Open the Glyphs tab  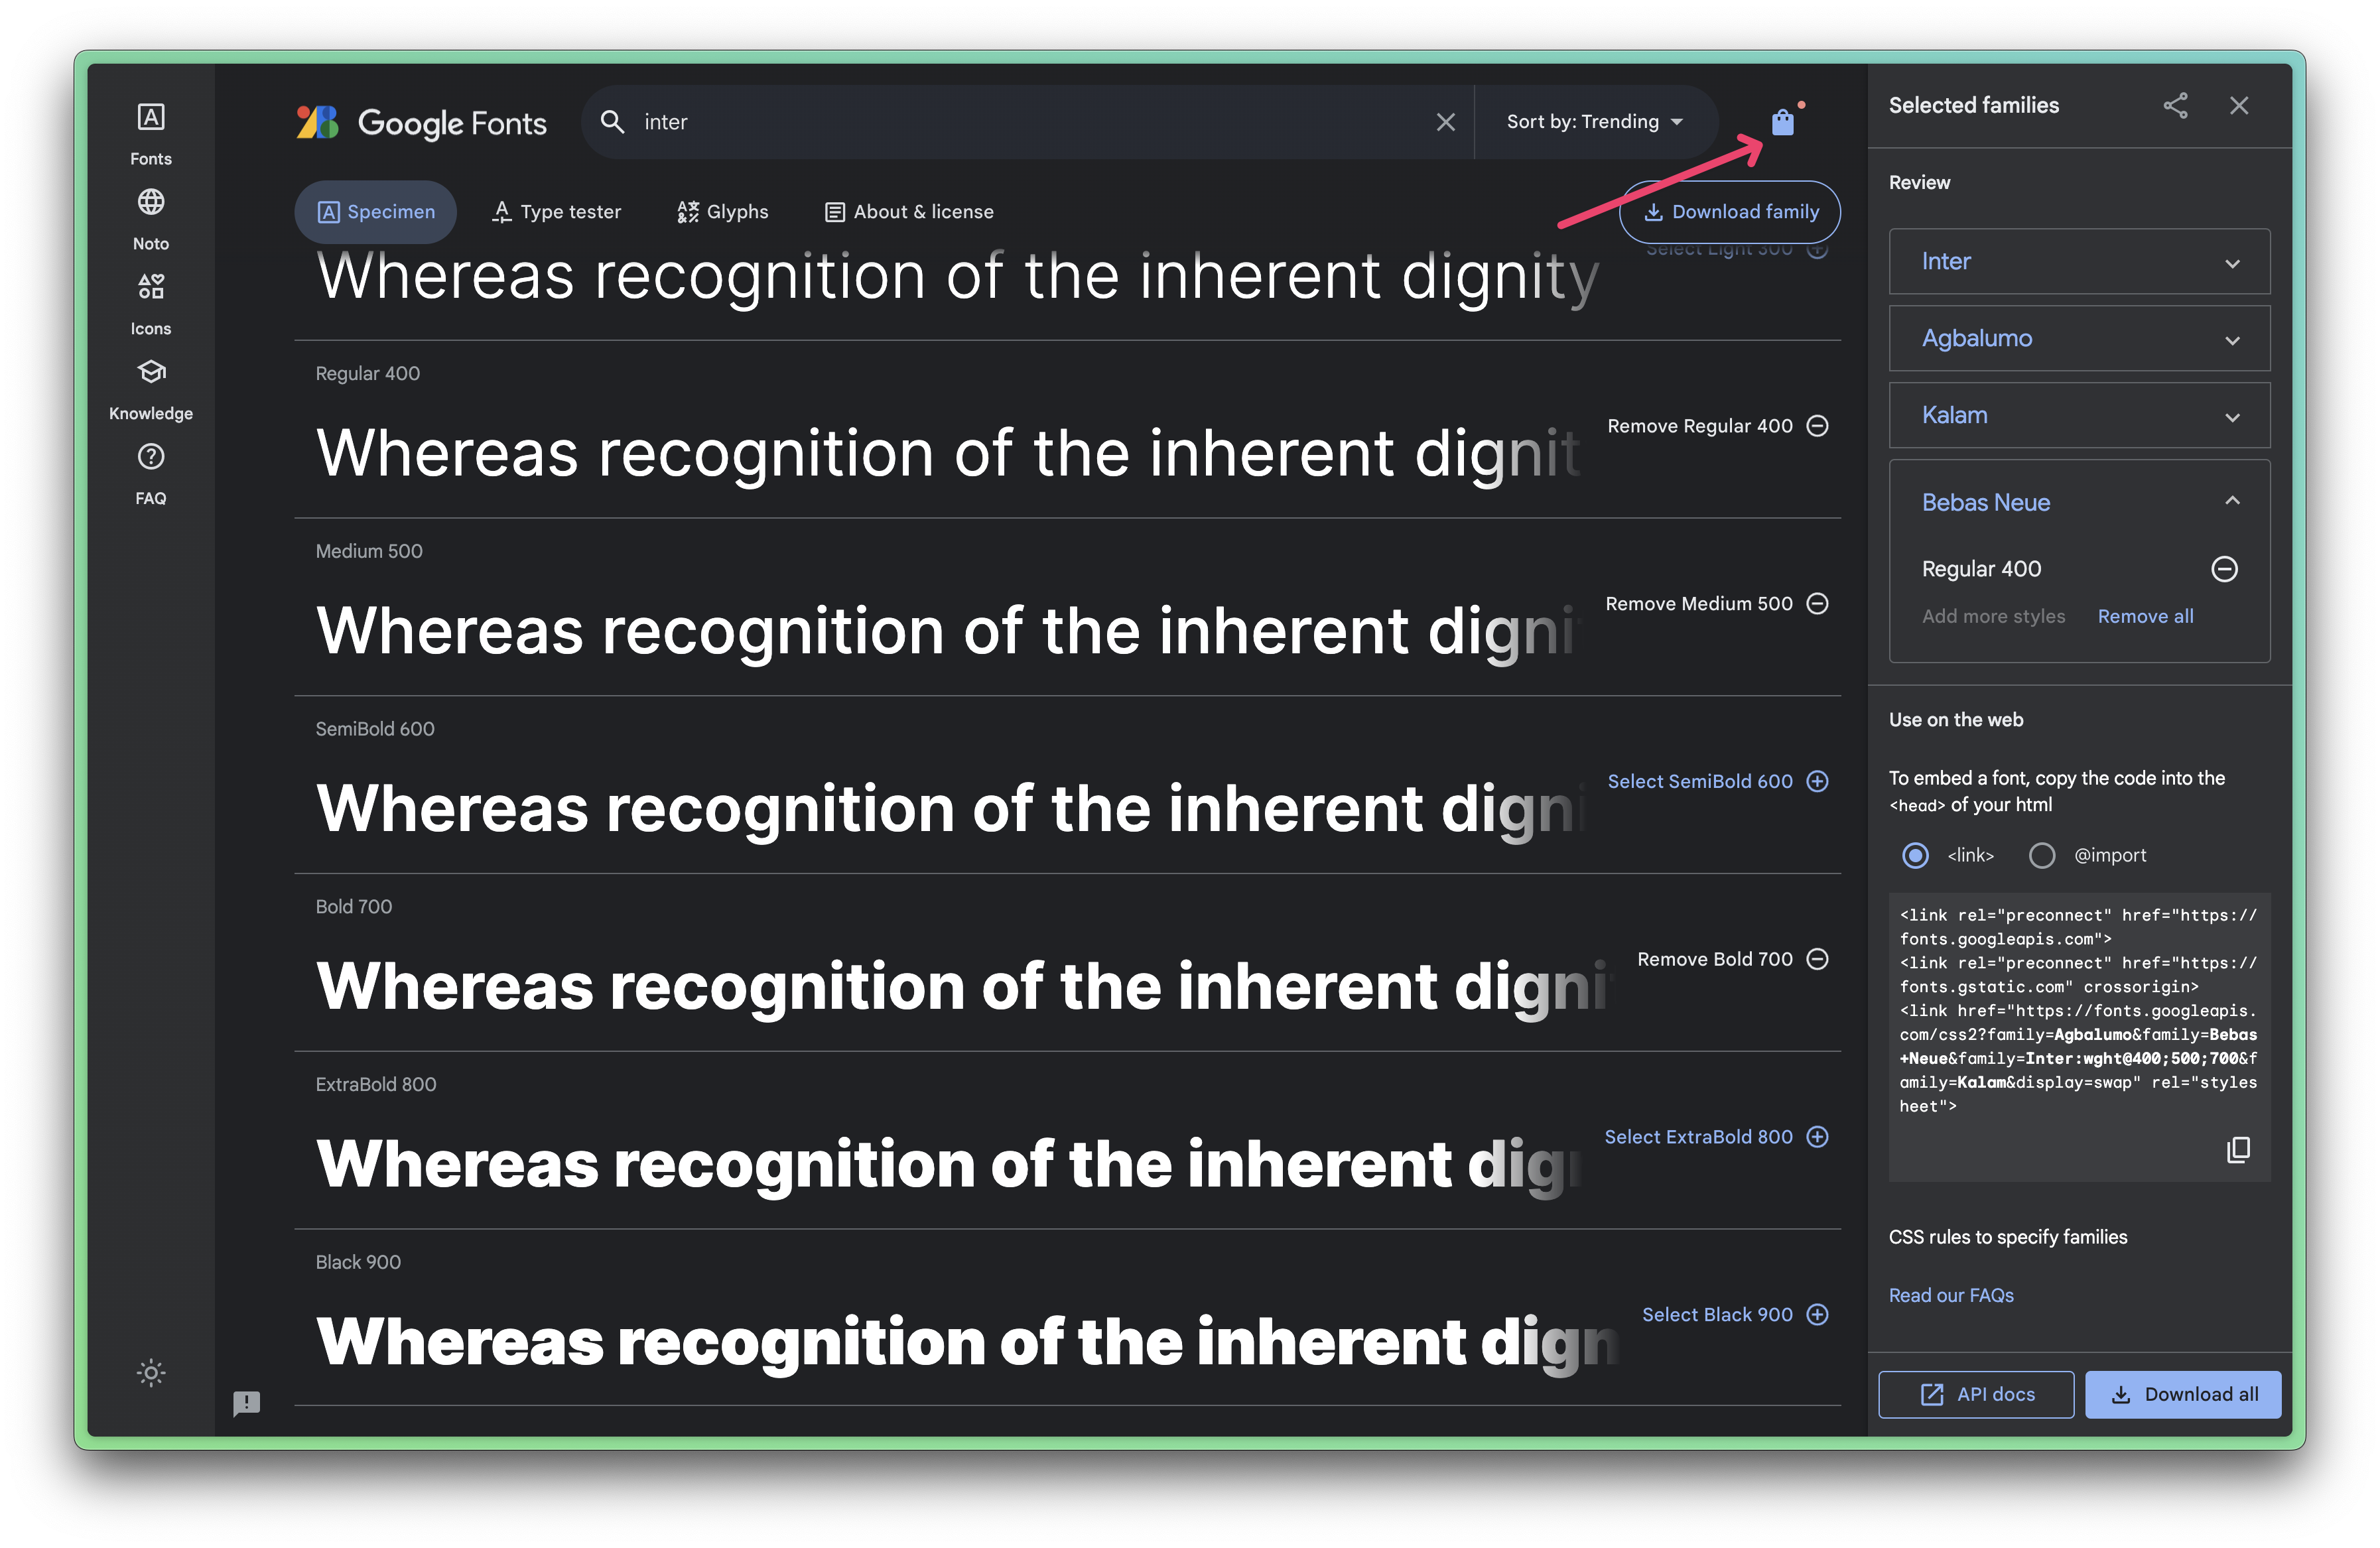722,211
